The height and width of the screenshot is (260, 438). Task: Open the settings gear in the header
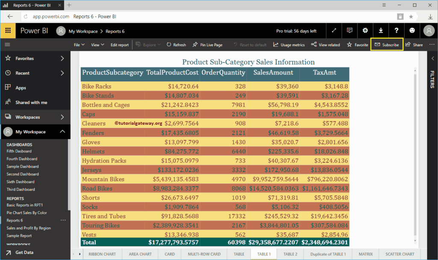pos(365,31)
